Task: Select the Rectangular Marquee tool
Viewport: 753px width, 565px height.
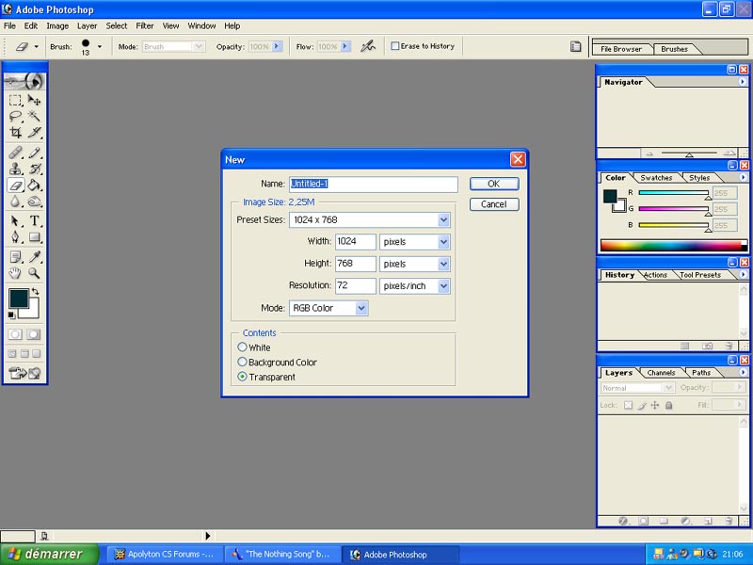Action: pyautogui.click(x=15, y=101)
